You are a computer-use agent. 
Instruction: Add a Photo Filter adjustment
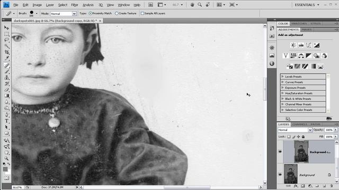tap(317, 56)
